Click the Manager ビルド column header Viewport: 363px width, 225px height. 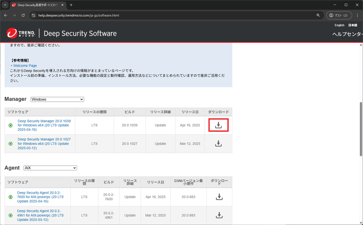130,112
